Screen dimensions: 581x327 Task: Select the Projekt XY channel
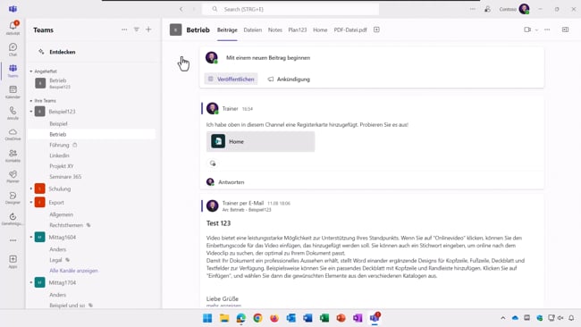point(62,166)
